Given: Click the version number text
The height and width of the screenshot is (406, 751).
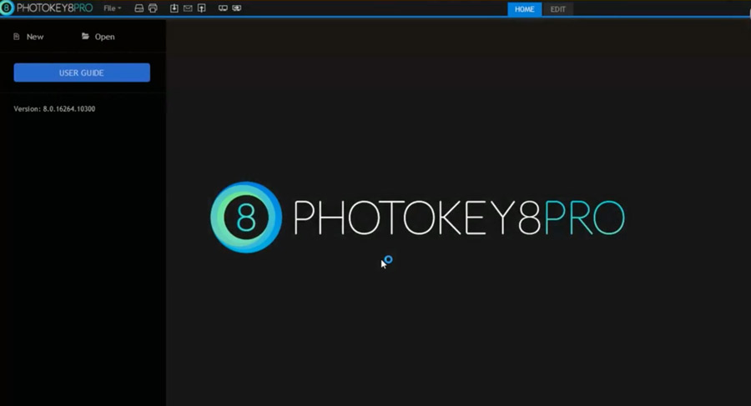Looking at the screenshot, I should point(54,108).
